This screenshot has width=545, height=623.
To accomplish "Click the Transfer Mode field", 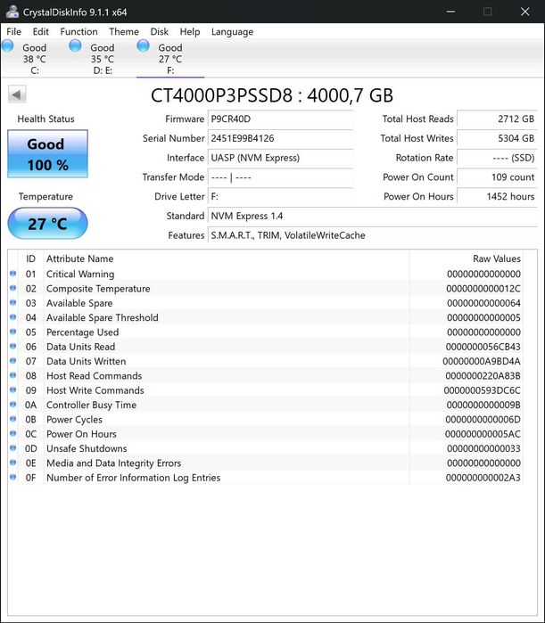I will (281, 177).
